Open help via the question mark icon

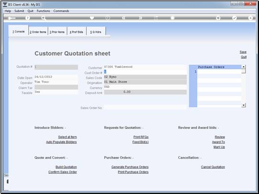coord(28,18)
